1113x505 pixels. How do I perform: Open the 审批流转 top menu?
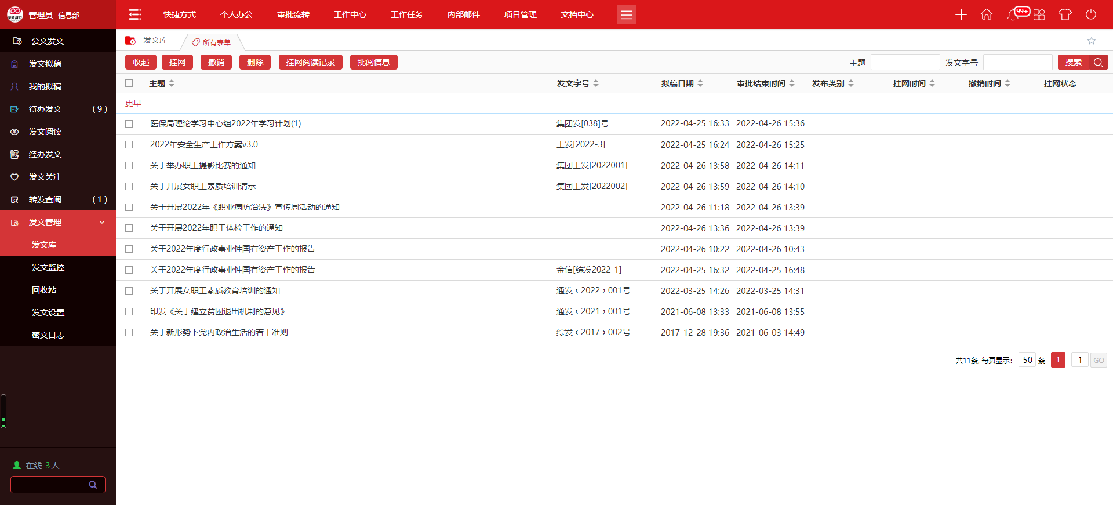[x=293, y=14]
